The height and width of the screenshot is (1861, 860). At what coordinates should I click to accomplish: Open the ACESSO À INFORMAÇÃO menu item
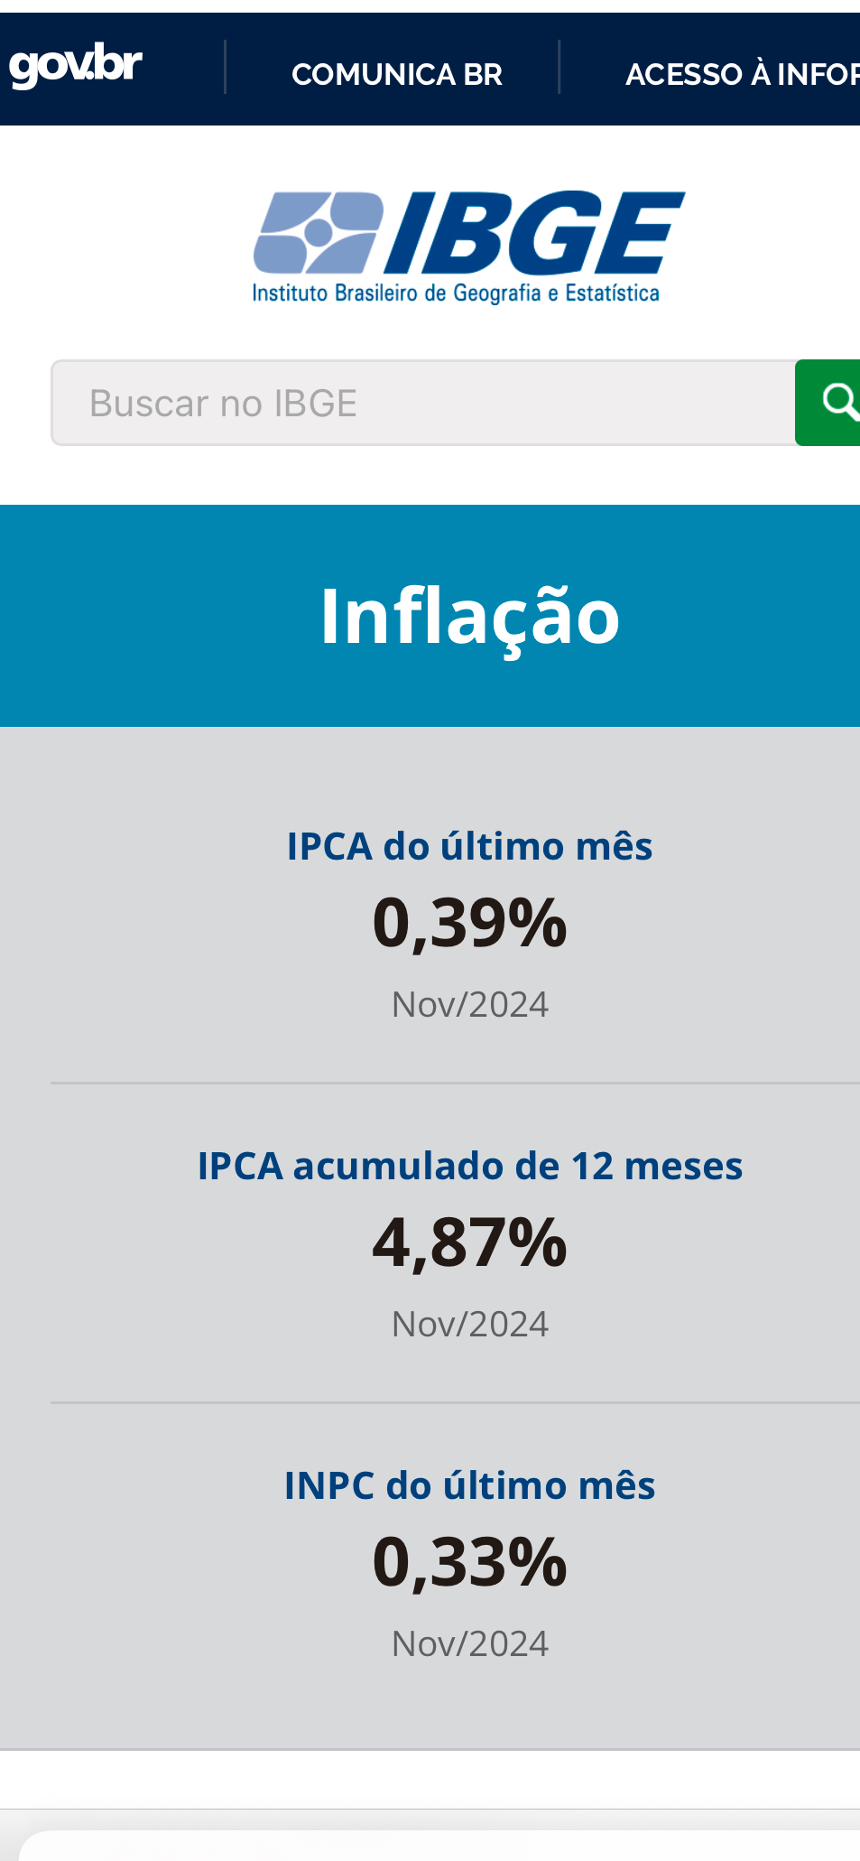pos(742,74)
